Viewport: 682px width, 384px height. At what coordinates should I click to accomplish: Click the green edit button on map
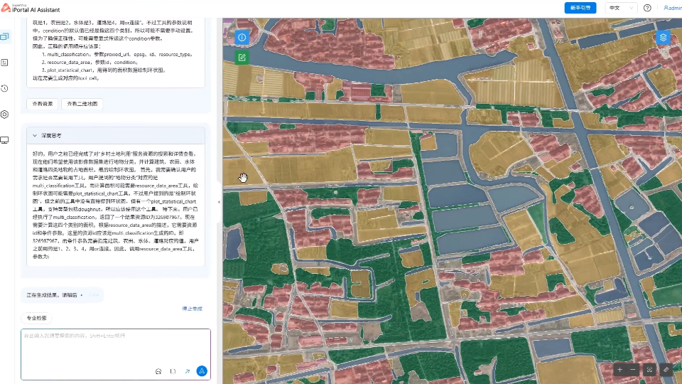coord(242,58)
